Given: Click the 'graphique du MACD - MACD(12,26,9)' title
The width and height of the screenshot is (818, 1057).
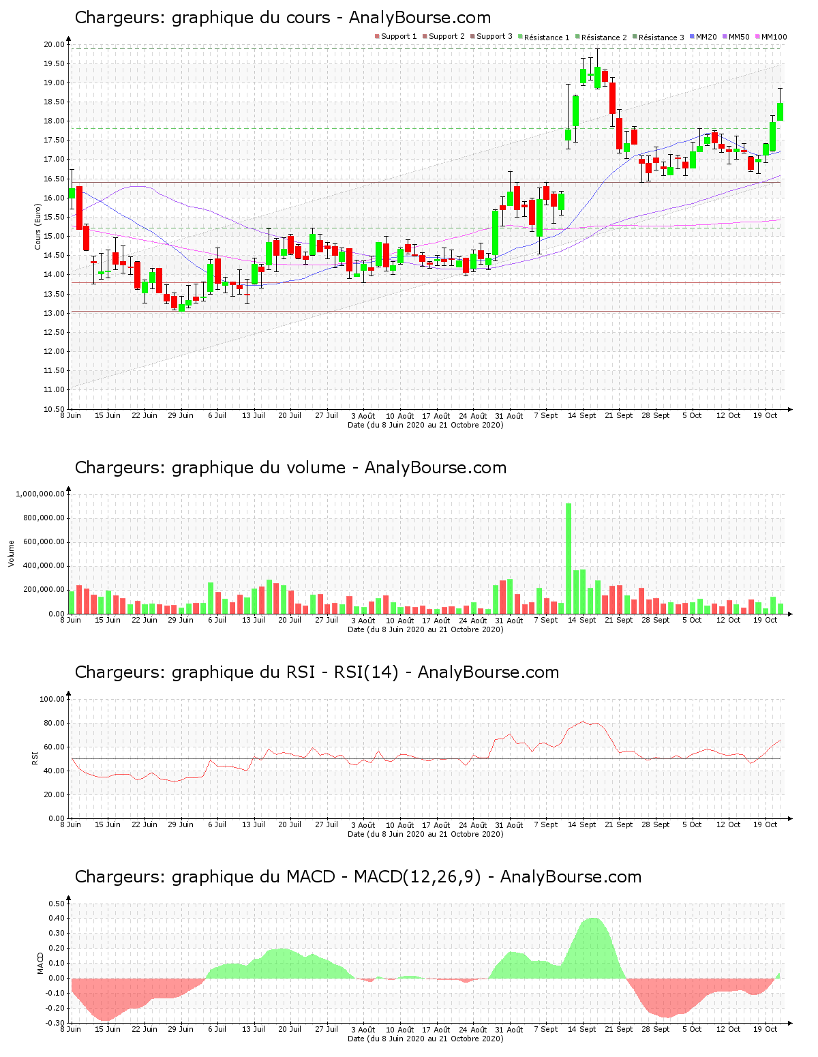Looking at the screenshot, I should click(x=358, y=877).
